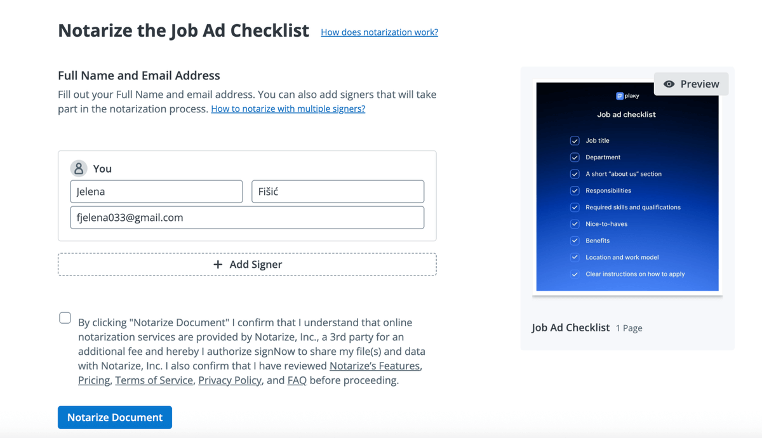
Task: Open "How does notarization work?" link
Action: pyautogui.click(x=379, y=32)
